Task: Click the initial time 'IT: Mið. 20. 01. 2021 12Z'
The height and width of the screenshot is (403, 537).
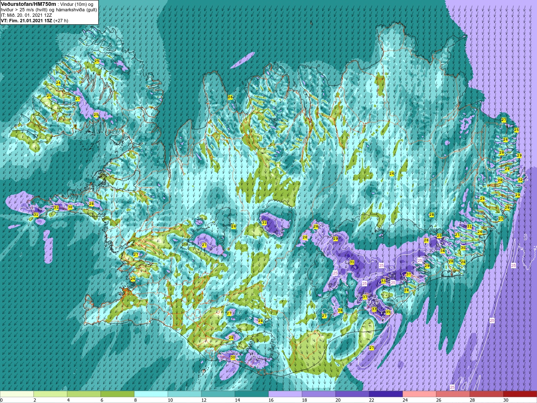Action: tap(26, 15)
